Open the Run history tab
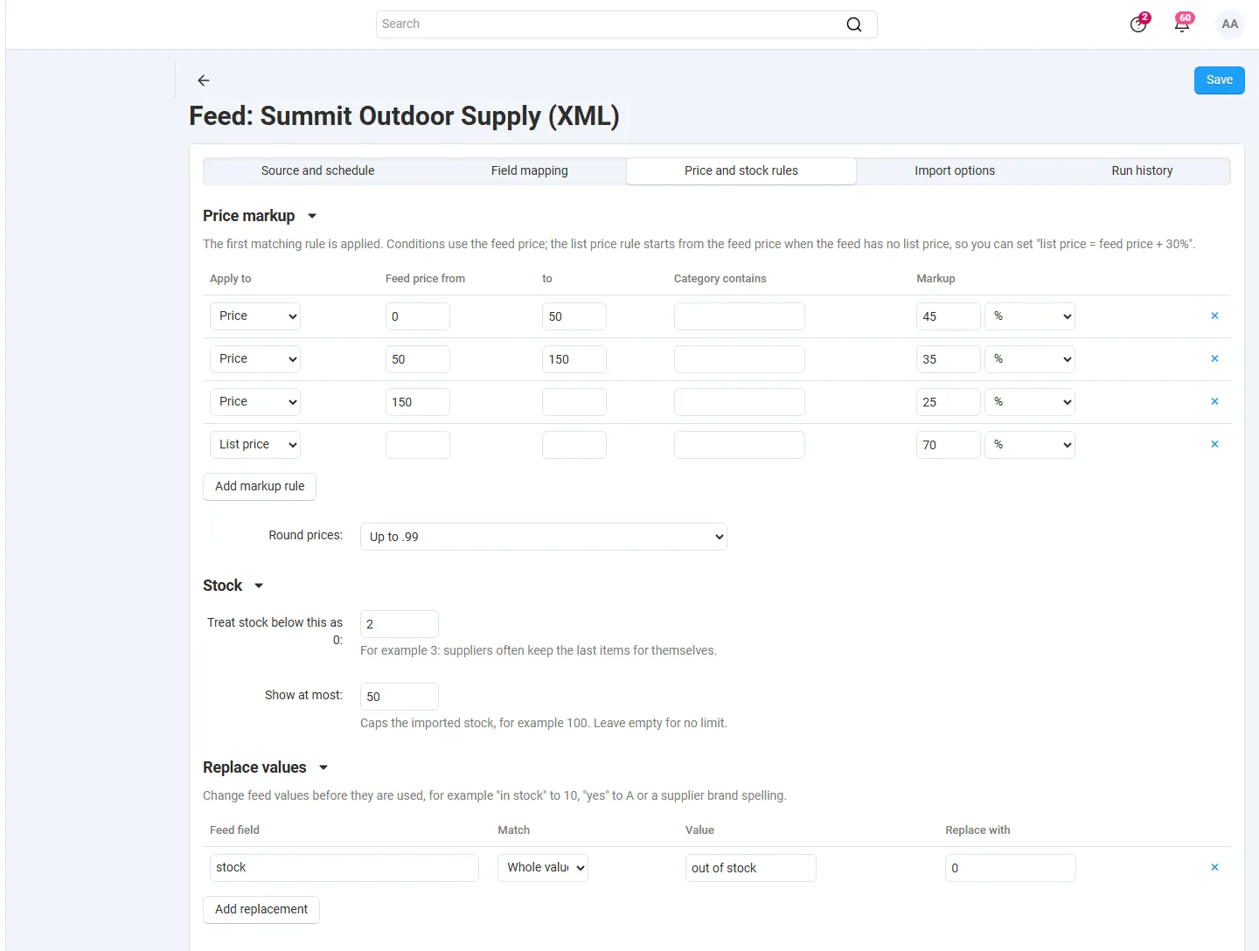 click(1142, 171)
